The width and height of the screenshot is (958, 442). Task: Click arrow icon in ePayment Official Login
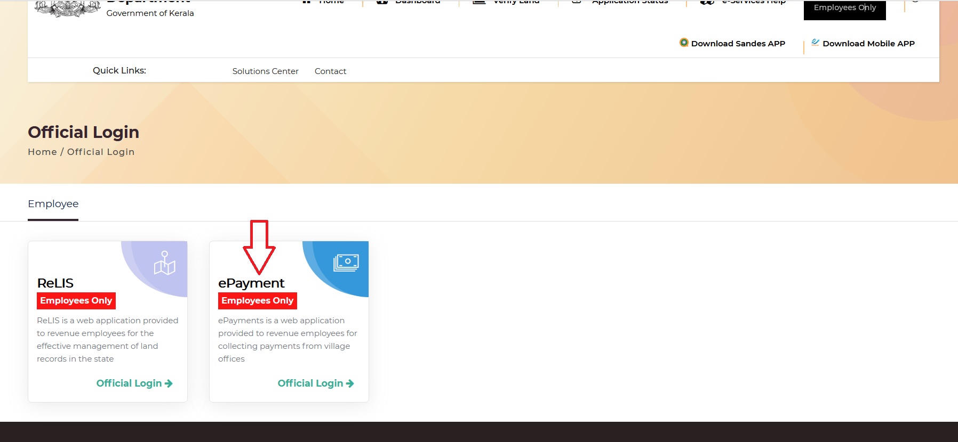pyautogui.click(x=350, y=383)
